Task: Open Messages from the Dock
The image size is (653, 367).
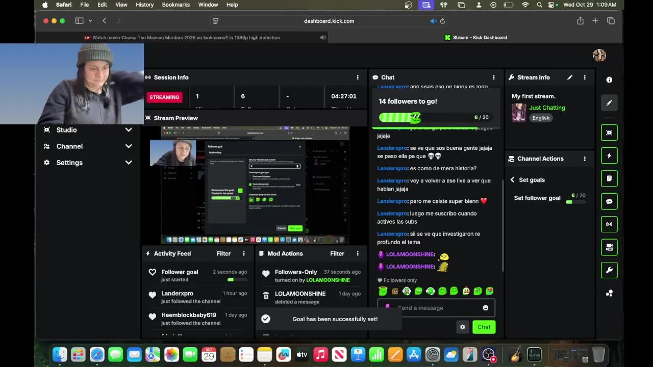Action: coord(115,354)
